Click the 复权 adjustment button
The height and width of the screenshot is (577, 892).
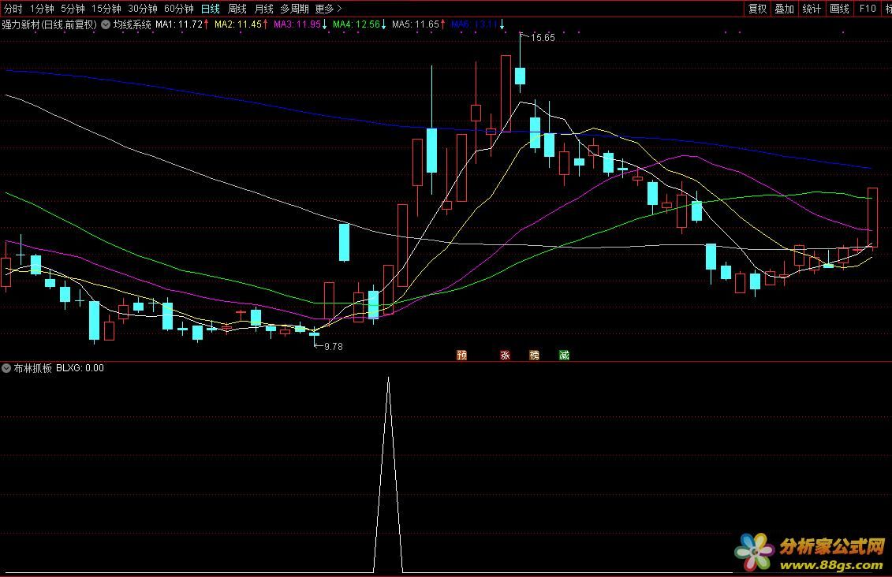coord(758,9)
